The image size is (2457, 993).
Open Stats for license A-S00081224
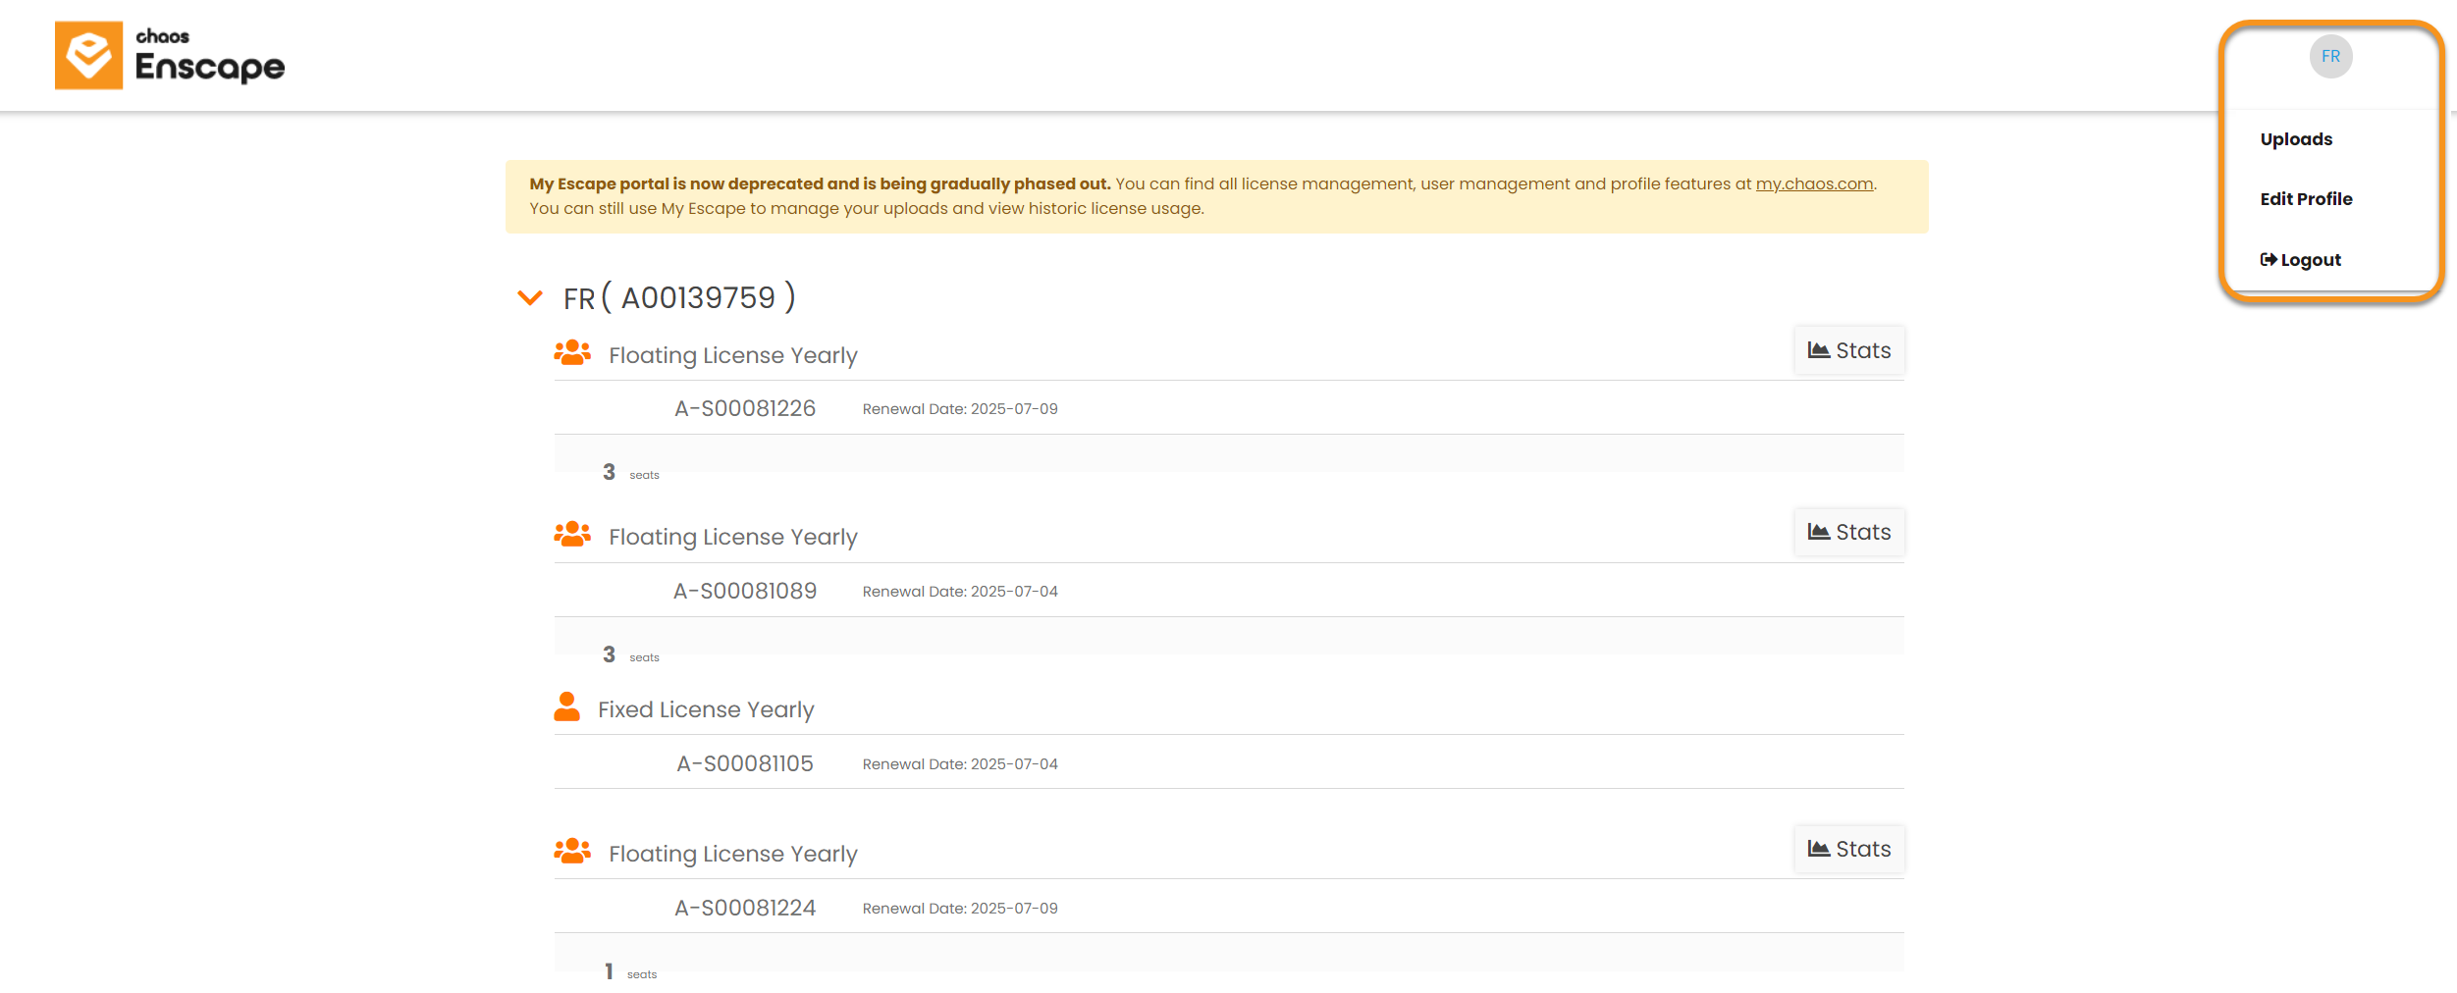[x=1849, y=849]
